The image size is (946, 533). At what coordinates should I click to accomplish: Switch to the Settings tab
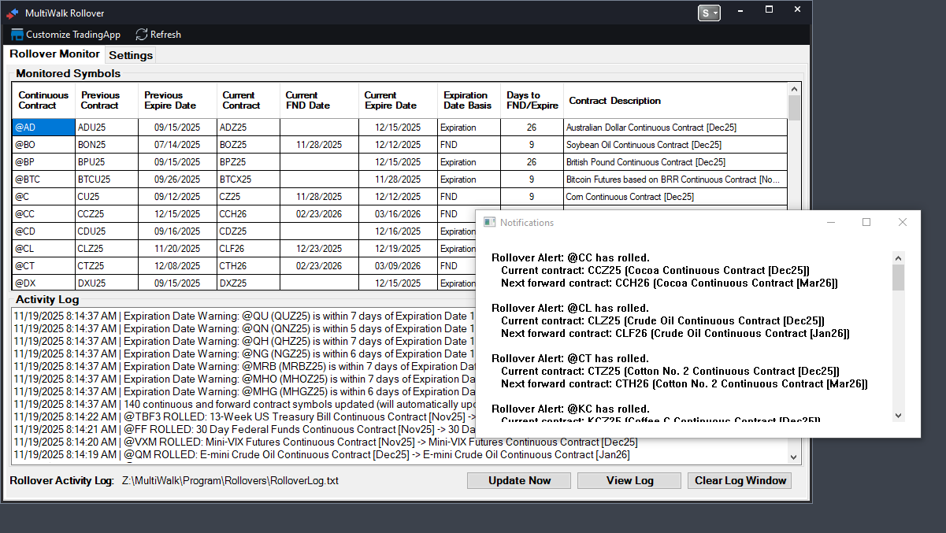tap(131, 55)
